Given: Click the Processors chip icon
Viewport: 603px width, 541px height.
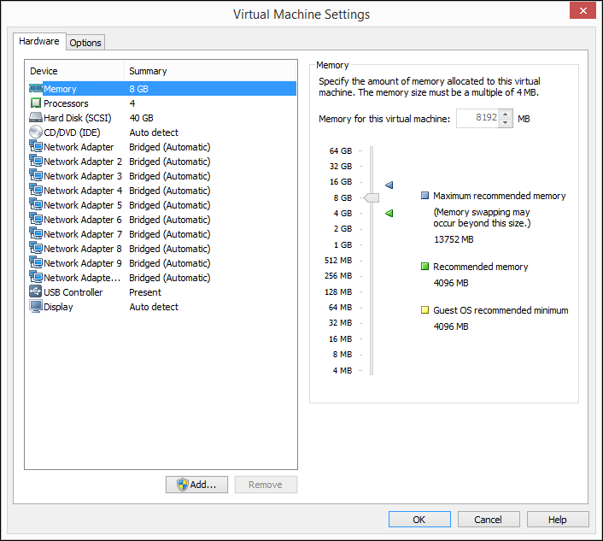Looking at the screenshot, I should (36, 103).
